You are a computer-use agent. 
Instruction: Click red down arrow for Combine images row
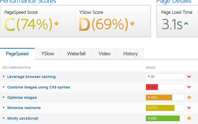click(189, 87)
